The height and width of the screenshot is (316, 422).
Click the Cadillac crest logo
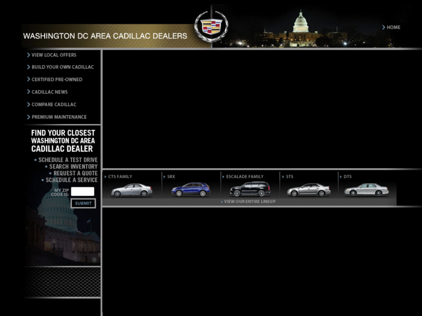211,27
